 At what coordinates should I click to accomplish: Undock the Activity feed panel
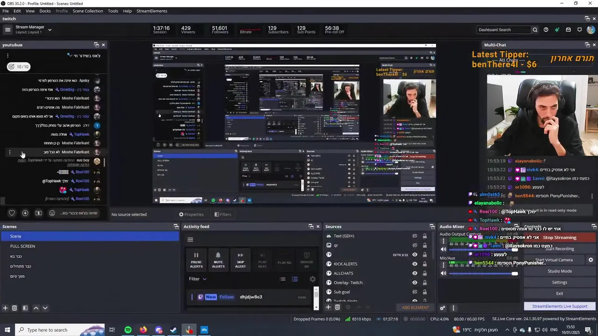click(311, 226)
